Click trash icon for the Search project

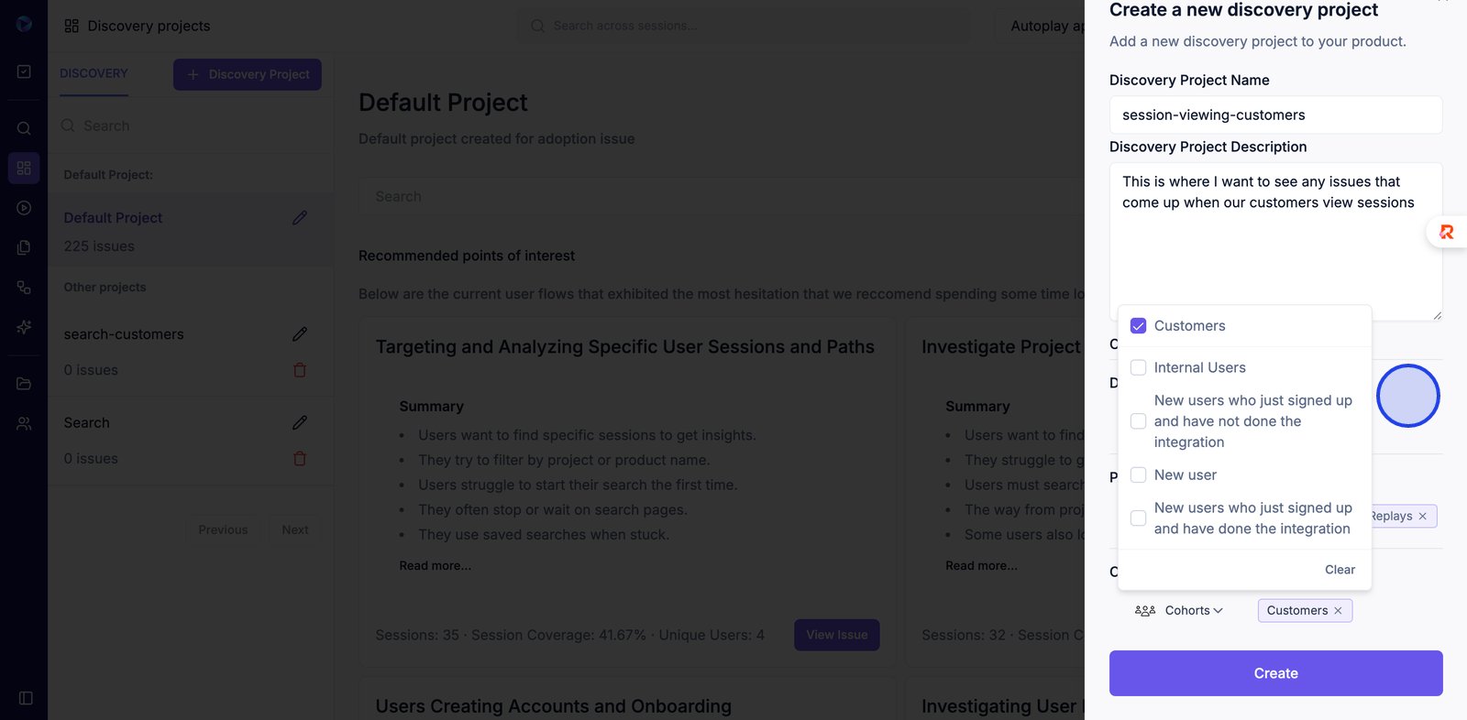pyautogui.click(x=300, y=459)
